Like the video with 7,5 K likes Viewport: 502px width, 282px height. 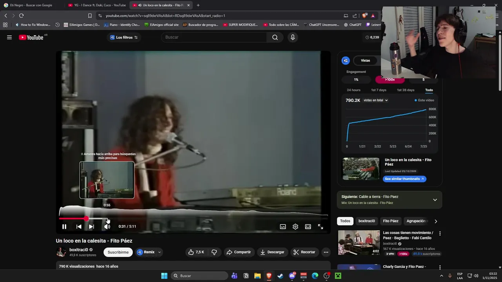(196, 252)
